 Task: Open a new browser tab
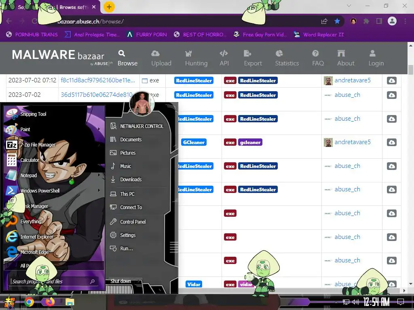coord(109,7)
